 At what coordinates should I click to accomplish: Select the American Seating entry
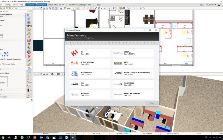point(133,94)
